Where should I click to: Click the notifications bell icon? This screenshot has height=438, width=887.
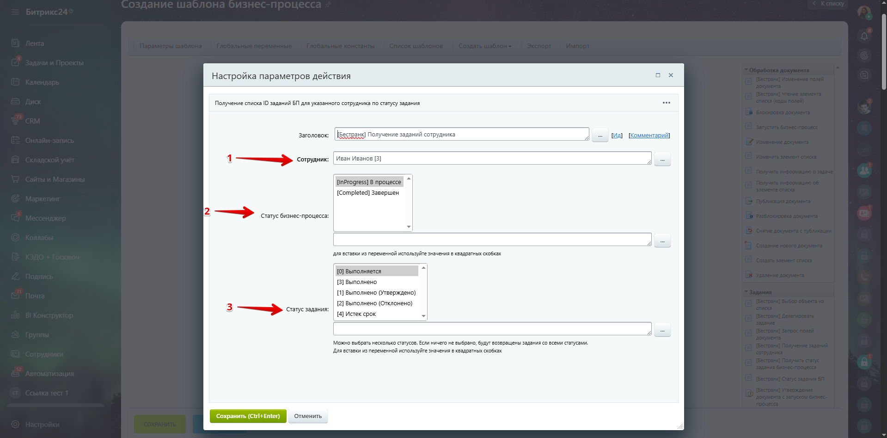click(864, 36)
